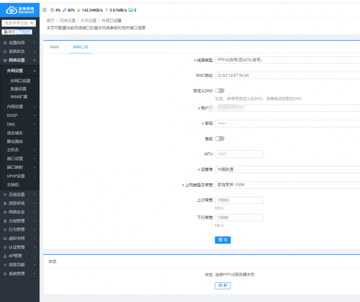Enable the 自定义DNS toggle switch
This screenshot has width=360, height=302.
pyautogui.click(x=219, y=90)
